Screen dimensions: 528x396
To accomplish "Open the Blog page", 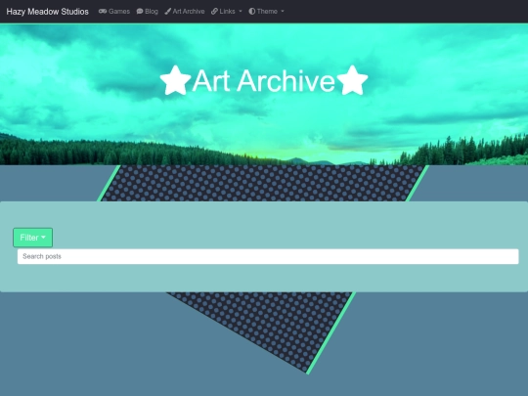I will pyautogui.click(x=147, y=12).
